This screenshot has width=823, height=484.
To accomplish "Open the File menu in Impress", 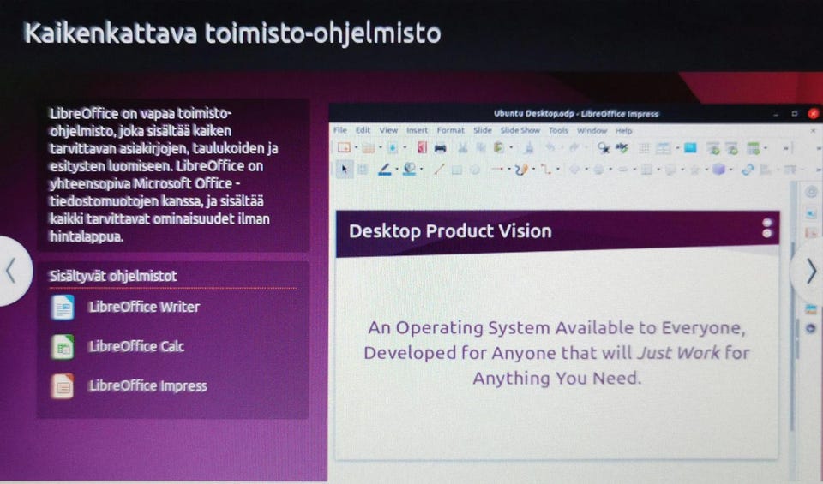I will pyautogui.click(x=340, y=130).
